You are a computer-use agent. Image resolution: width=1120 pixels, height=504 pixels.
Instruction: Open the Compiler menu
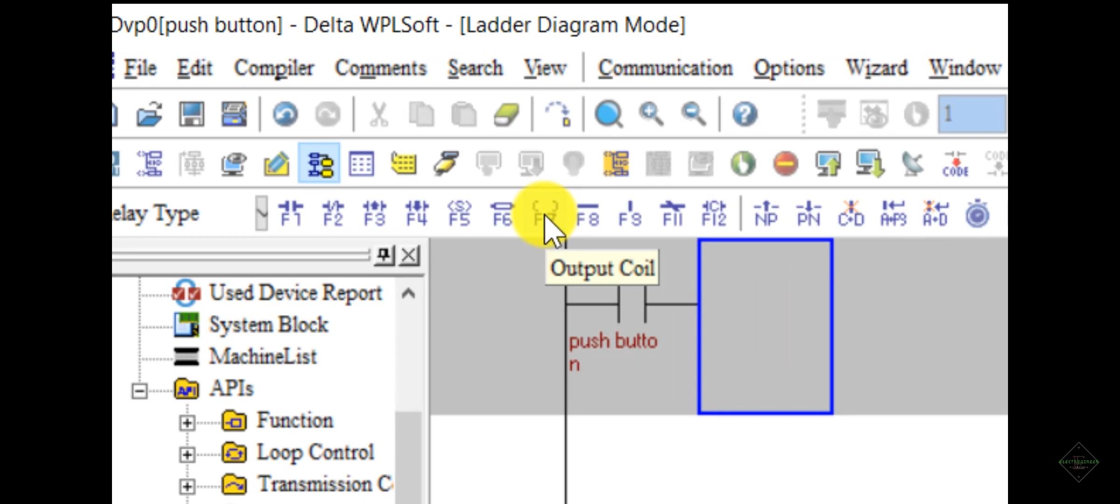point(274,68)
